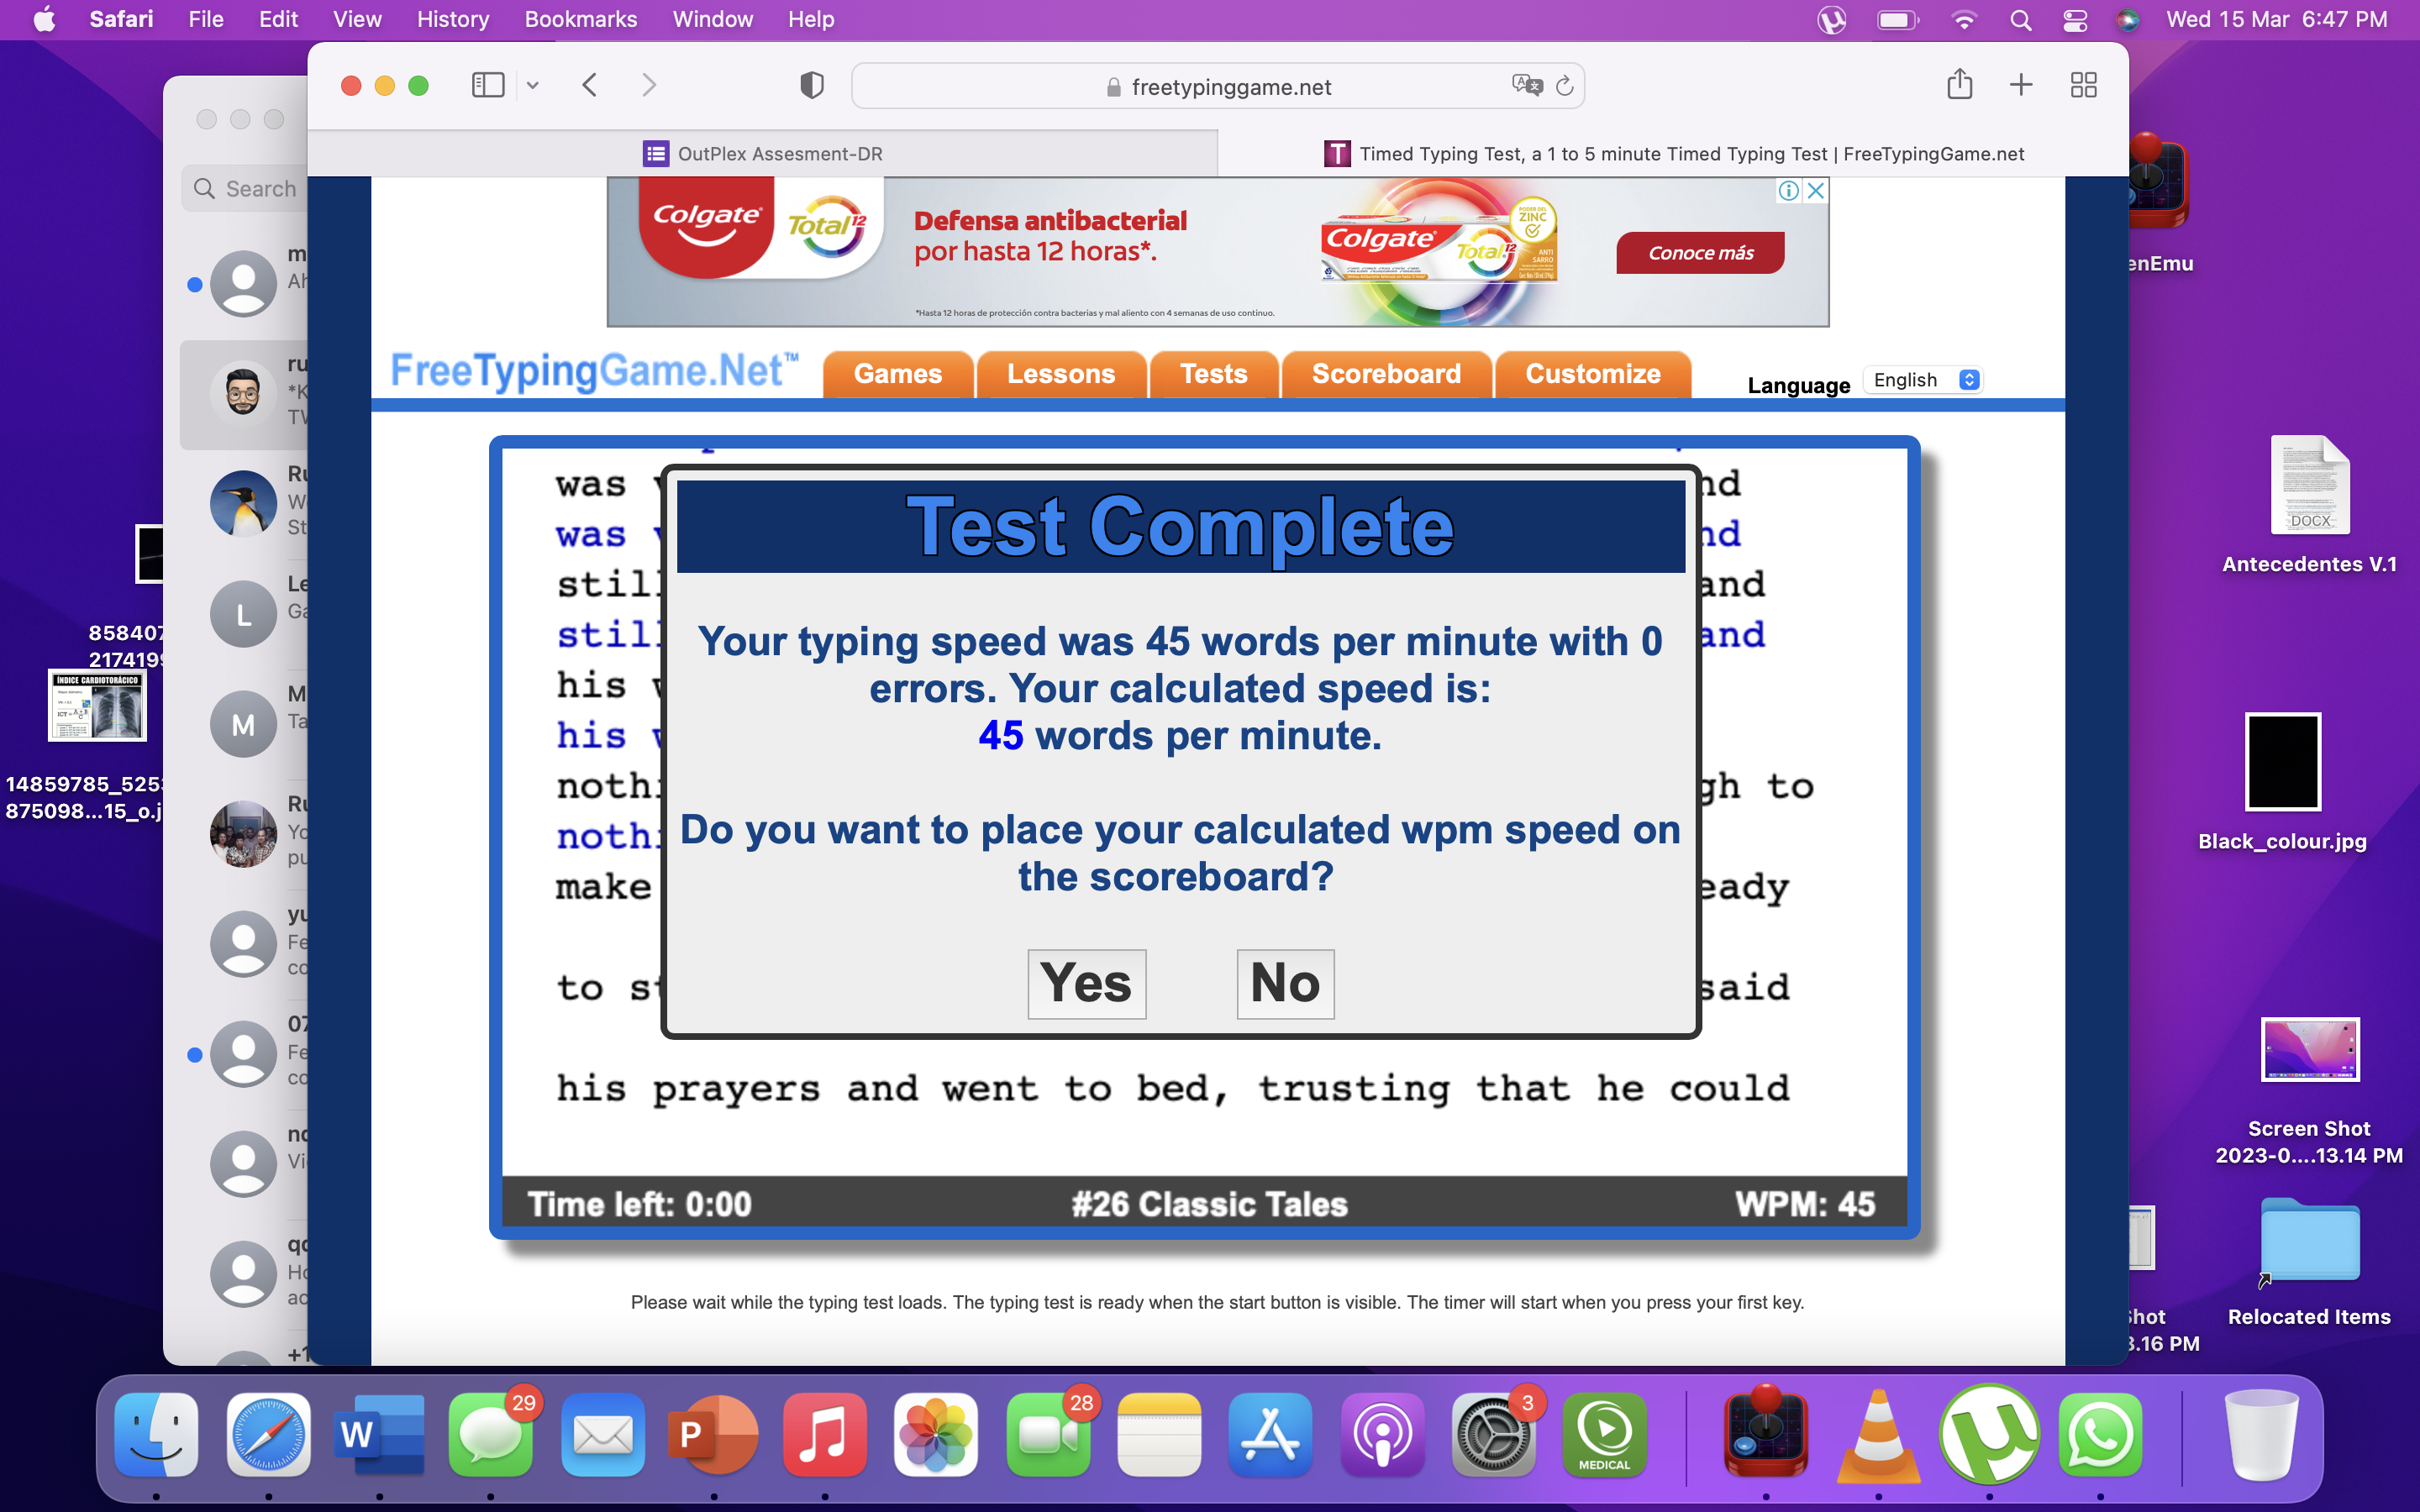Screen dimensions: 2420x1512
Task: Show the tab overview grid
Action: (2084, 85)
